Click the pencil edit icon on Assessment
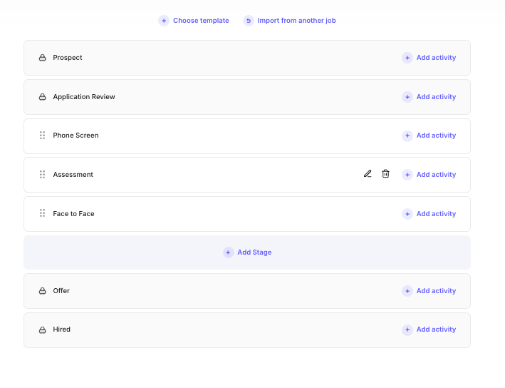505x388 pixels. [x=368, y=174]
